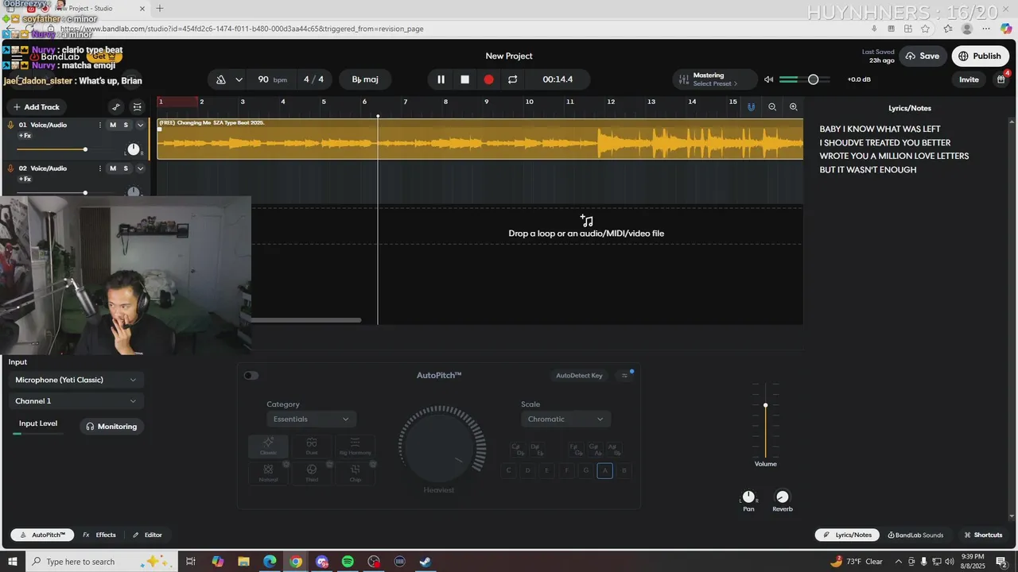Screen dimensions: 1018x572
Task: Mute track 02 with M button
Action: tap(113, 168)
